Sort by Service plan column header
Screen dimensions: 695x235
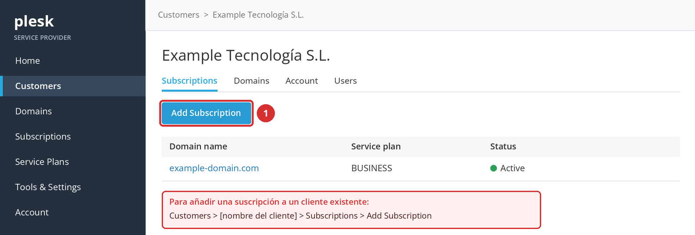tap(376, 146)
